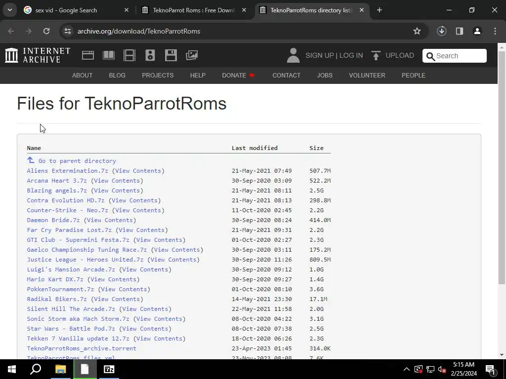The width and height of the screenshot is (506, 379).
Task: Click the magnifier icon in Archive search box
Action: [x=430, y=56]
